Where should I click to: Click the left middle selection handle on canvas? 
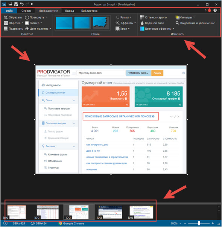click(x=35, y=120)
